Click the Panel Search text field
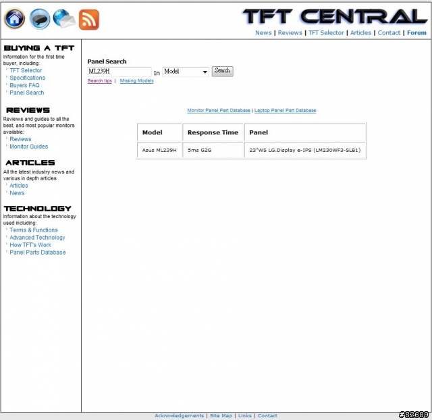 pyautogui.click(x=119, y=72)
